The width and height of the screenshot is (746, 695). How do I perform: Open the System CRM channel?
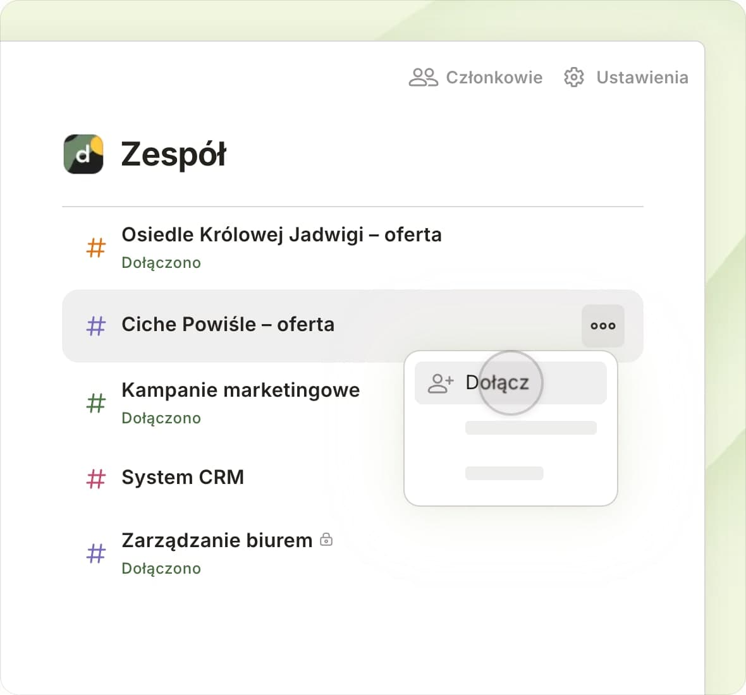pyautogui.click(x=183, y=477)
